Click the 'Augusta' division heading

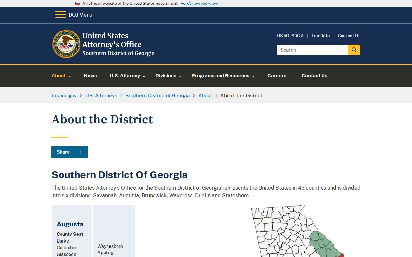click(70, 224)
